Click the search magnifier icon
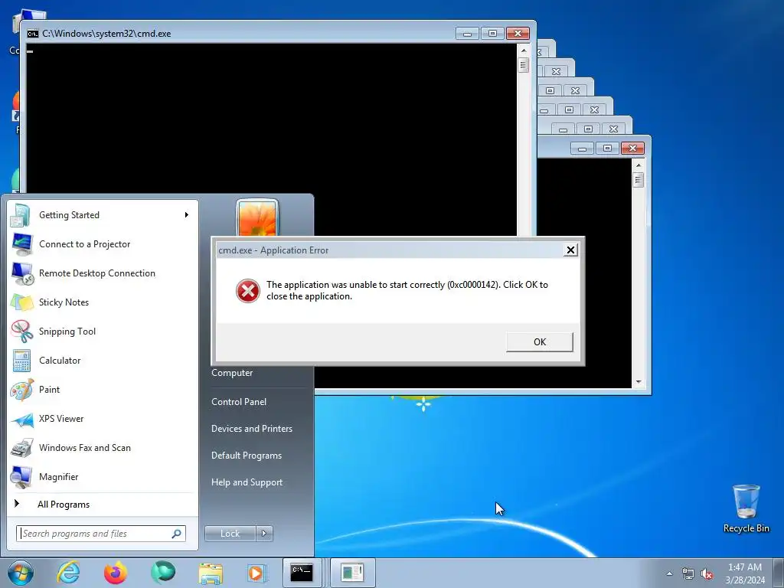 177,534
